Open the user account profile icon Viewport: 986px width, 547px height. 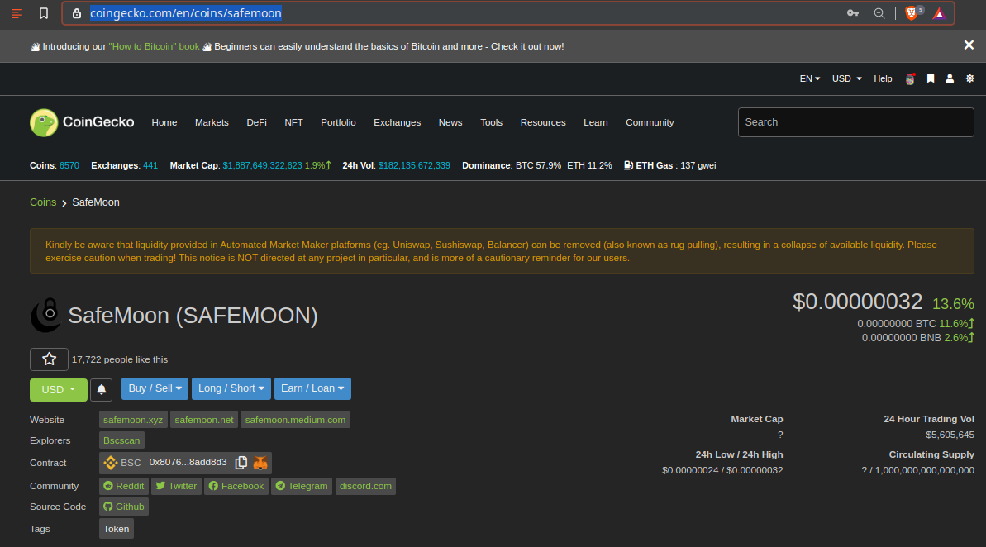pyautogui.click(x=950, y=78)
